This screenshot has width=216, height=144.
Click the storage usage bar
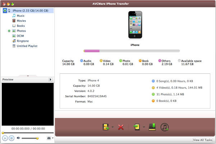click(132, 51)
